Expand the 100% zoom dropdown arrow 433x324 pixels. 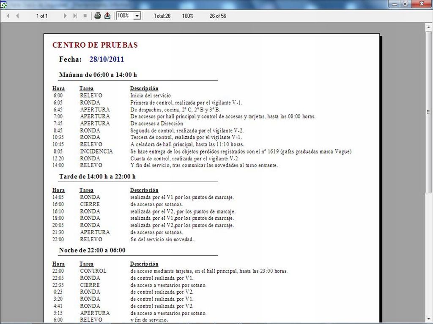[x=137, y=16]
